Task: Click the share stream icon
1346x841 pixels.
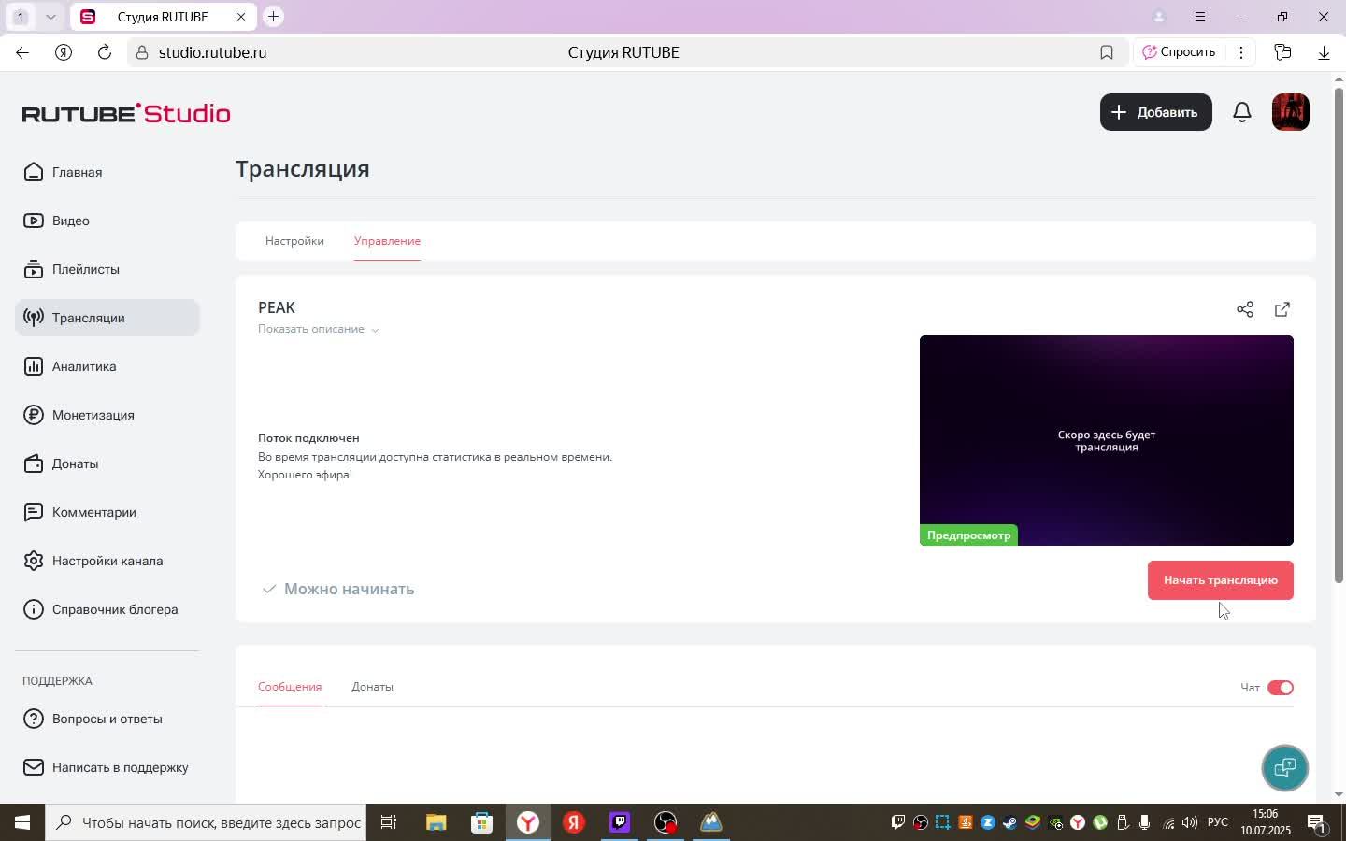Action: pyautogui.click(x=1245, y=309)
